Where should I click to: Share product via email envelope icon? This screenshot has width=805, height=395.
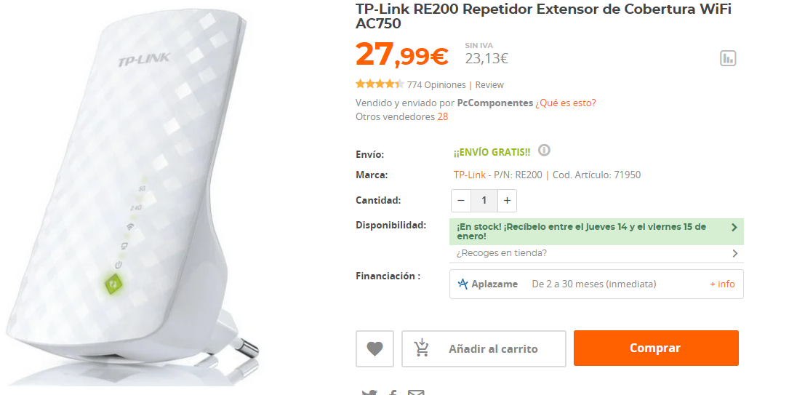coord(416,392)
